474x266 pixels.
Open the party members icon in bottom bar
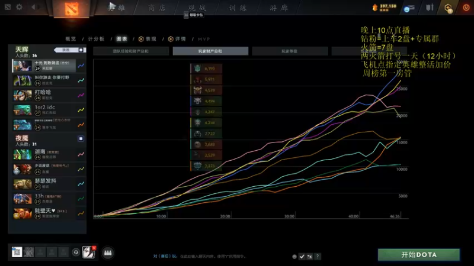tap(108, 253)
